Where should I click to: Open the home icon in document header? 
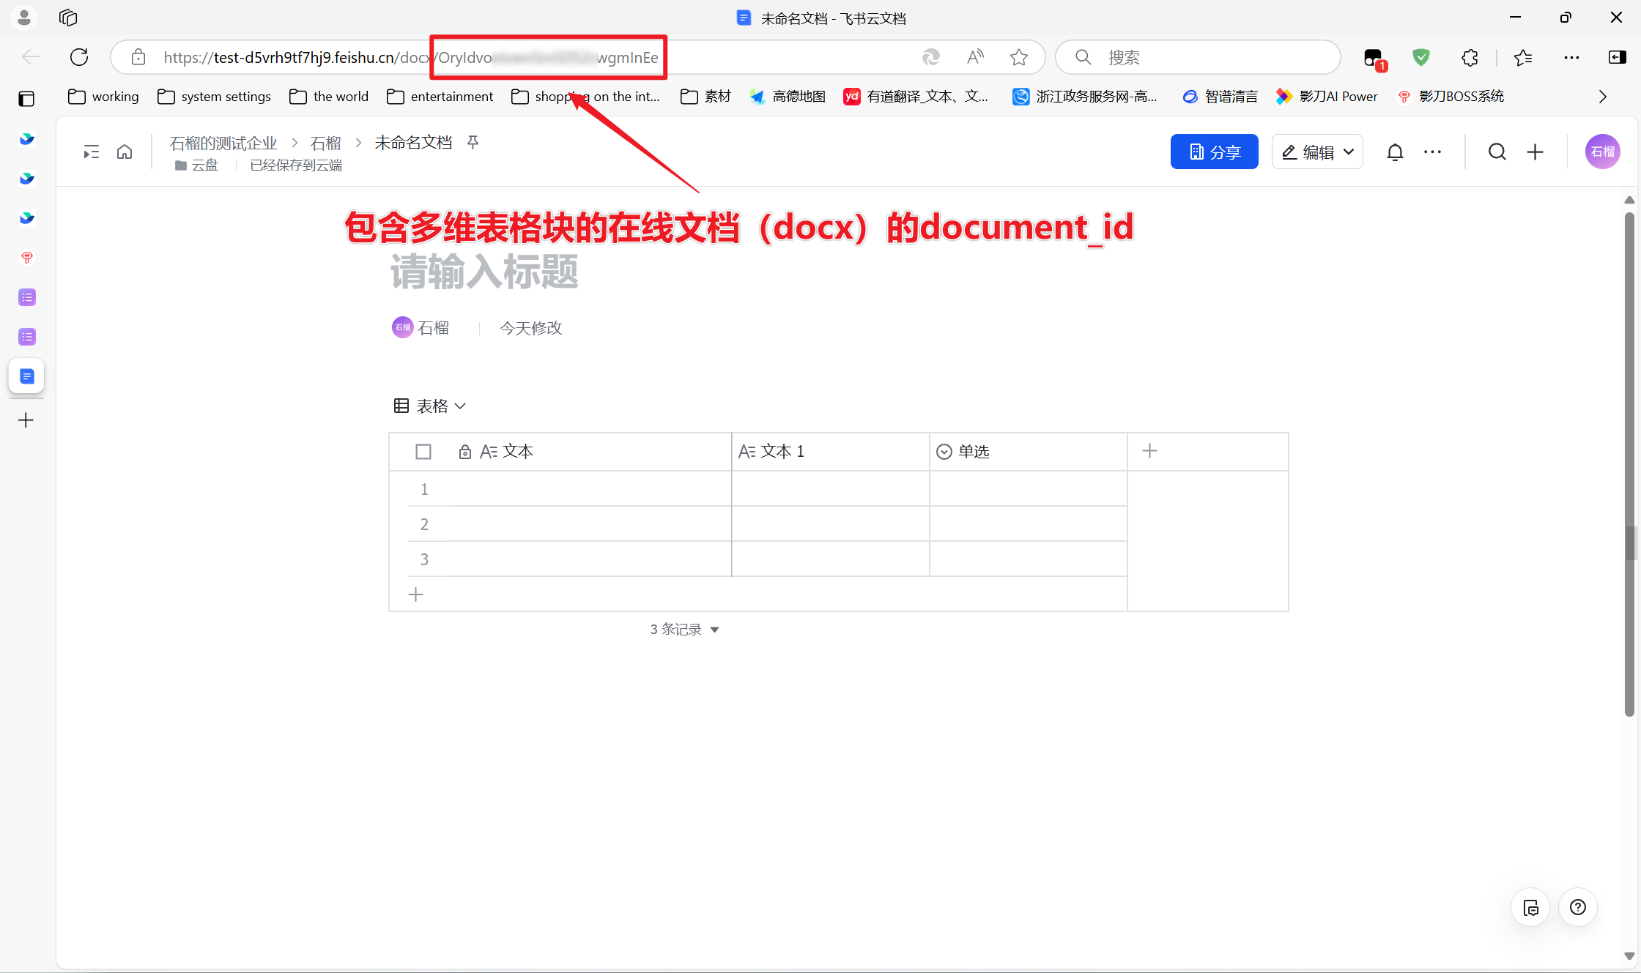(125, 152)
